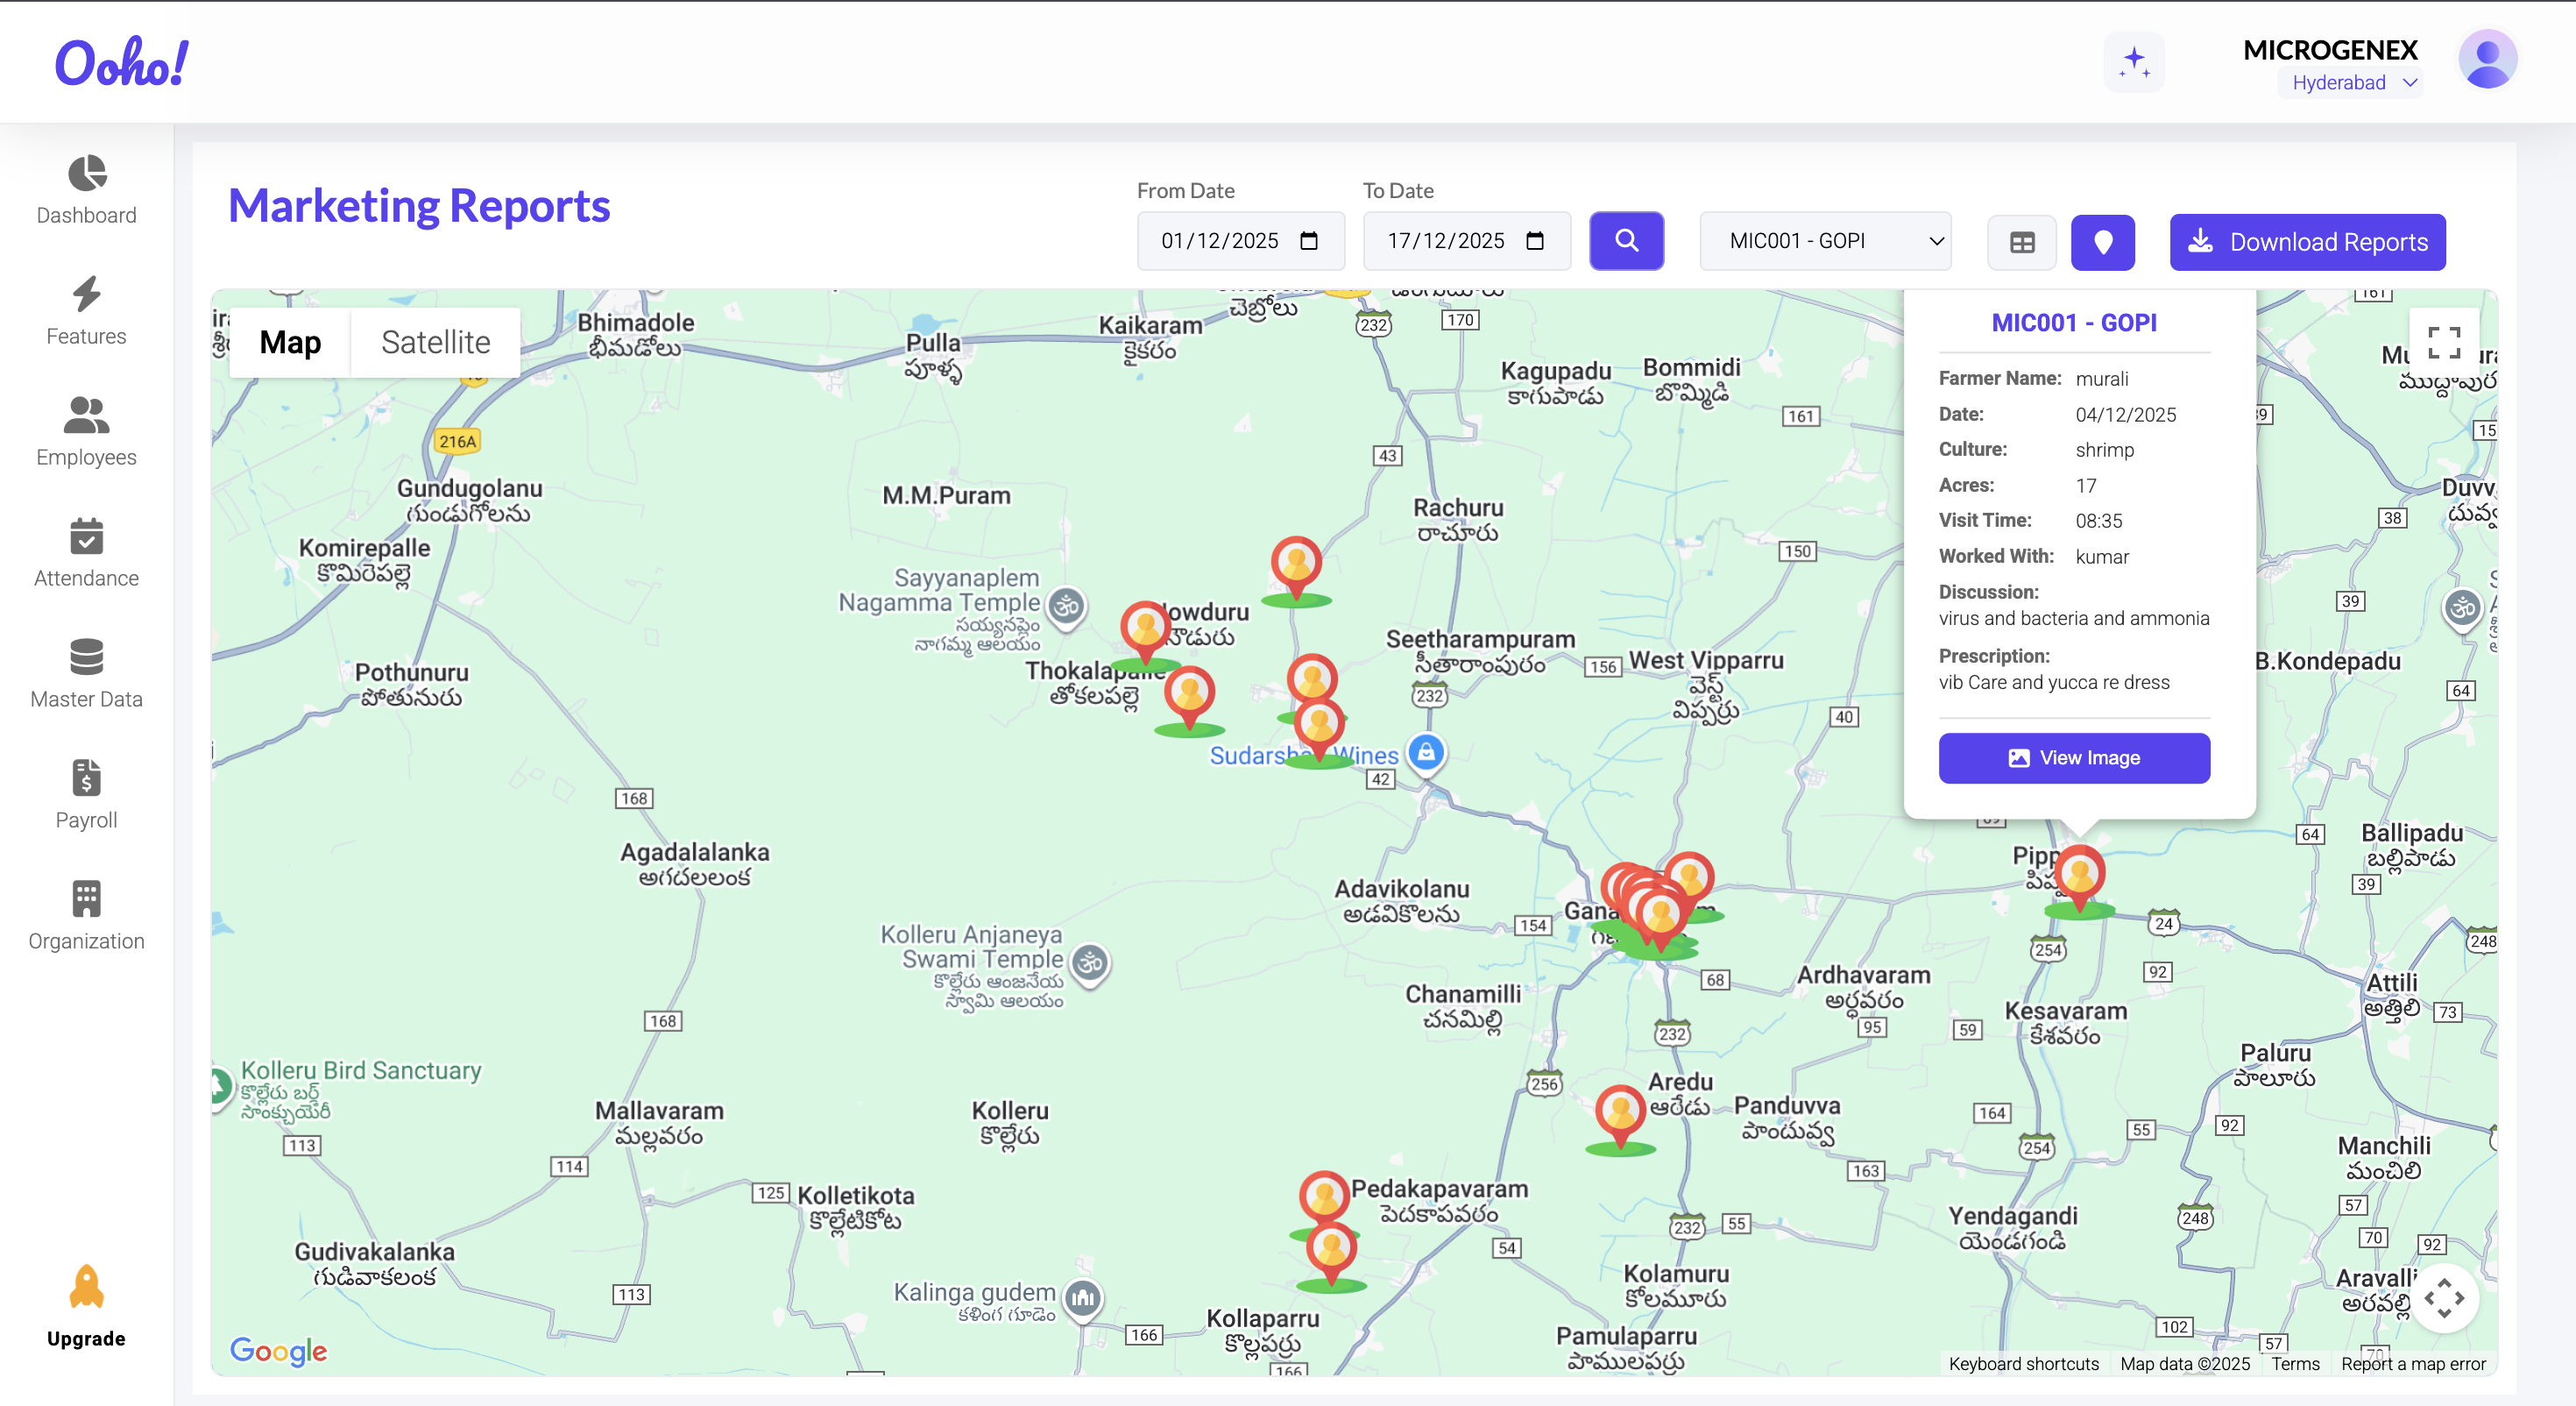The image size is (2576, 1406).
Task: Click Sayyanaplem Nagamma Temple icon
Action: tap(1067, 607)
